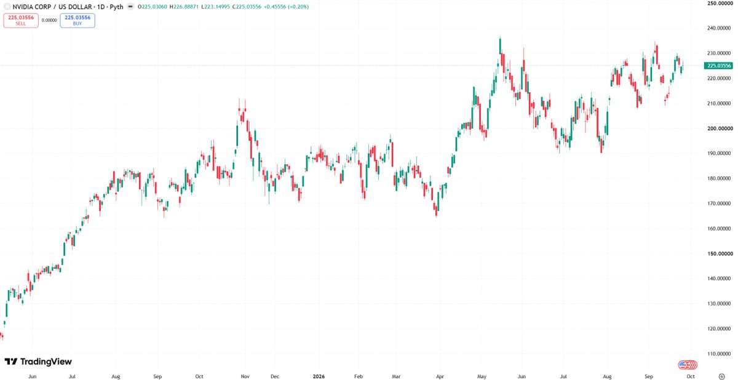Click the 110.00000 price axis label
This screenshot has width=738, height=380.
coord(719,354)
